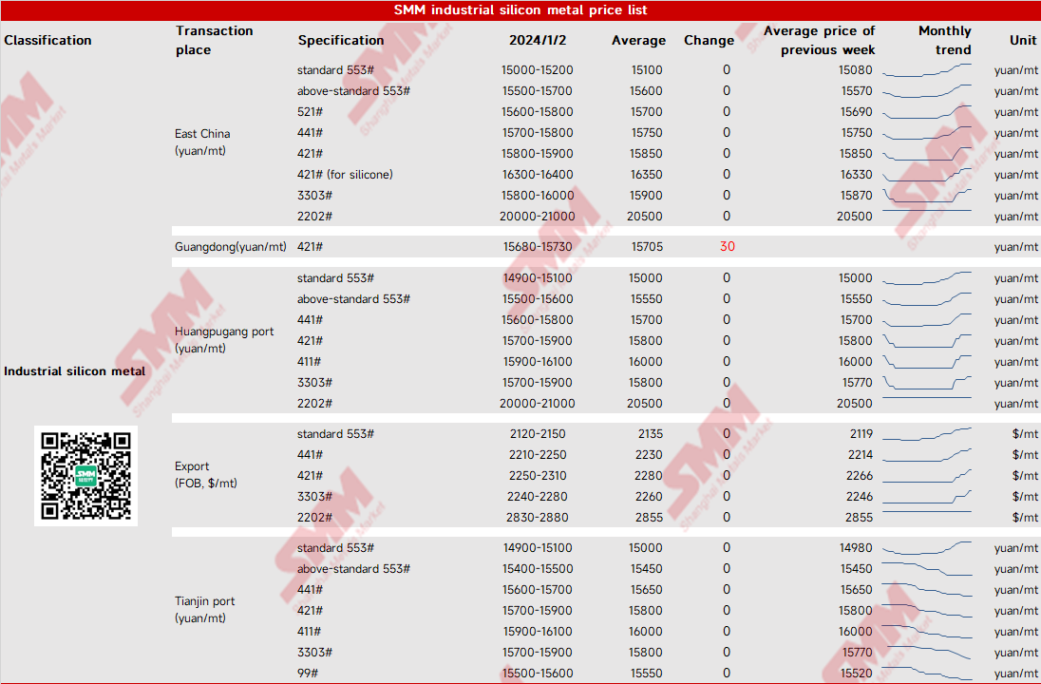This screenshot has height=684, width=1041.
Task: Click the above-standard 553# Tianjin trend sparkline
Action: 926,568
